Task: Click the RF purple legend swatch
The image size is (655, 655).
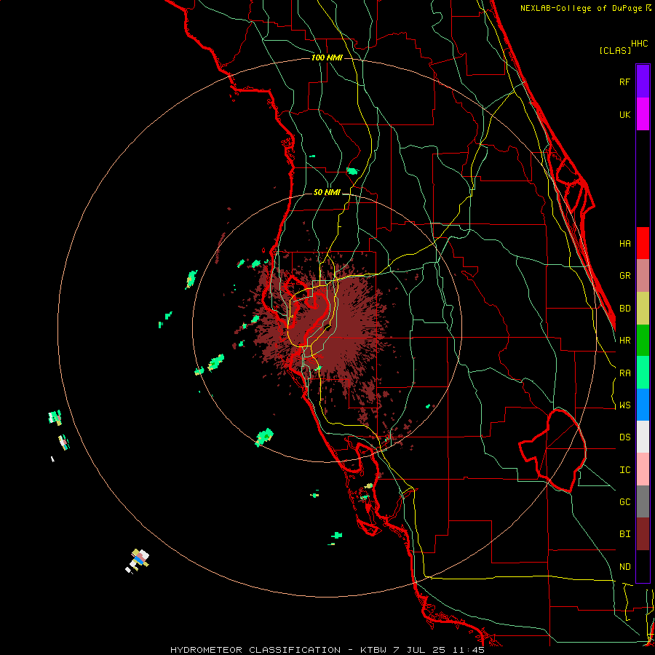Action: (x=643, y=82)
